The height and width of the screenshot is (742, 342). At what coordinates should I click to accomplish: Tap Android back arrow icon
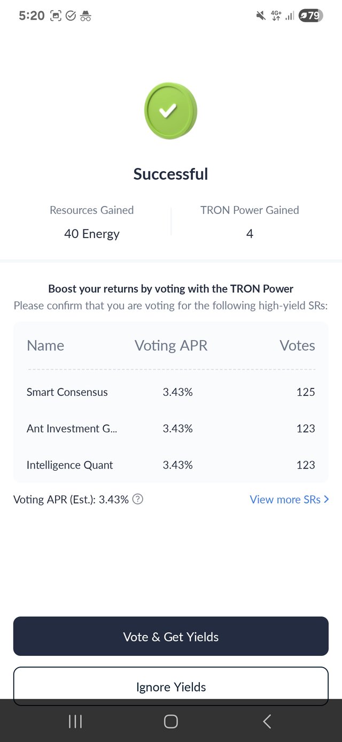pyautogui.click(x=267, y=721)
